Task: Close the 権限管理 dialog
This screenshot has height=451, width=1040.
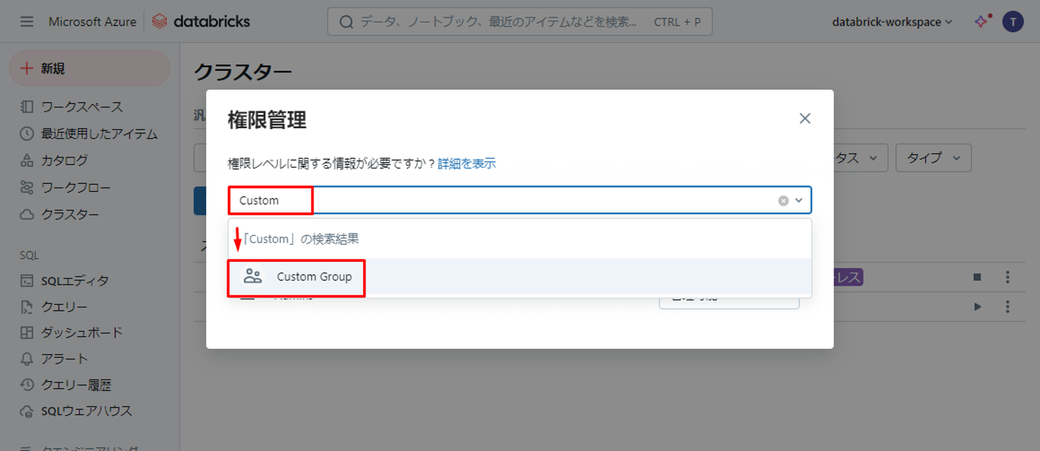Action: [805, 119]
